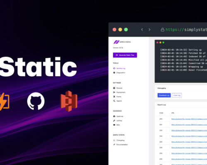Screen dimensions: 207x165
Task: Click the large white Static heading
Action: coord(38,67)
